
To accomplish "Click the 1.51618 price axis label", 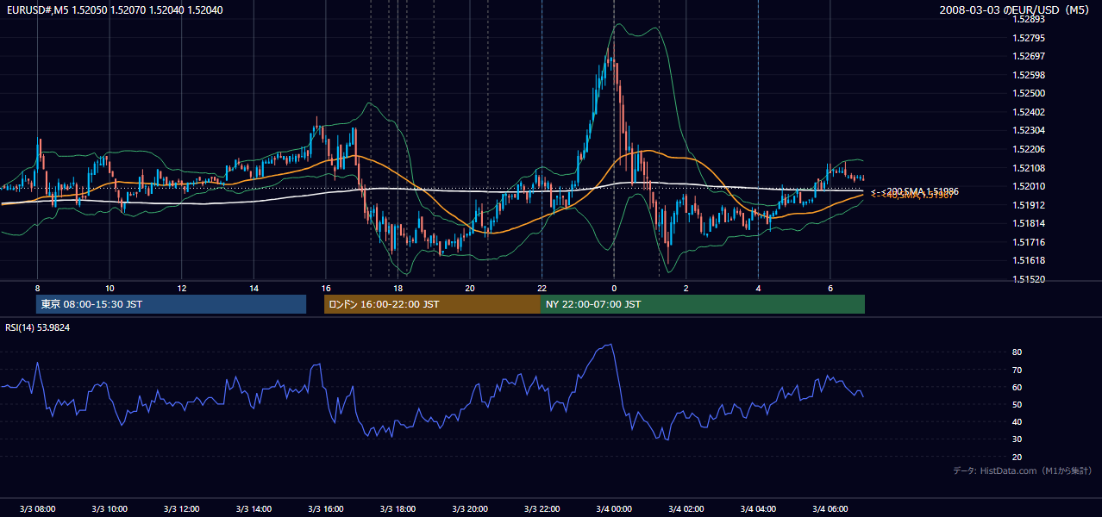I will coord(1029,260).
